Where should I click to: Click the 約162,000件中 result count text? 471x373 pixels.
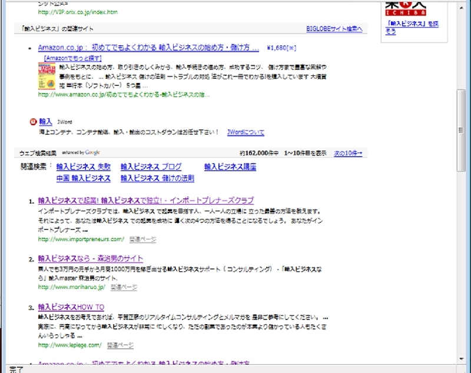(259, 154)
